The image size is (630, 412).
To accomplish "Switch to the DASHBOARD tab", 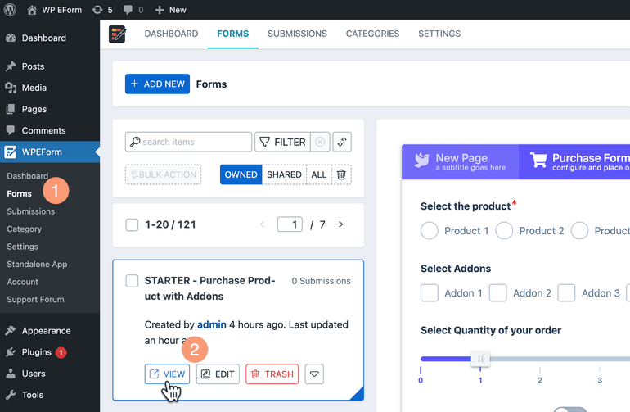I will click(171, 34).
